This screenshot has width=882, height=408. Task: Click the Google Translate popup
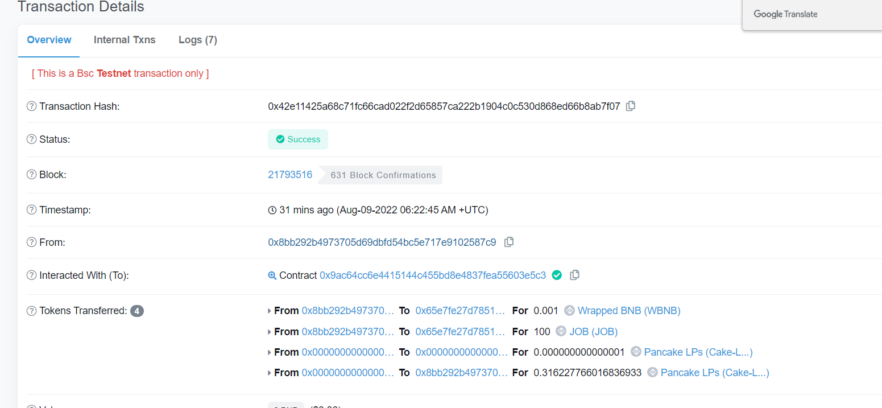[812, 15]
